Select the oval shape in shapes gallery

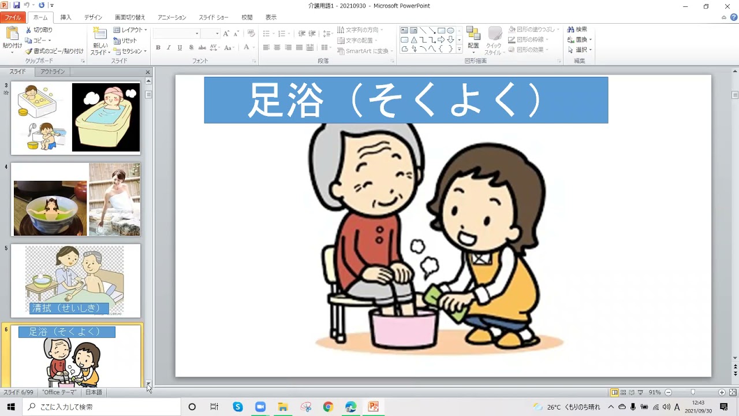click(x=450, y=31)
